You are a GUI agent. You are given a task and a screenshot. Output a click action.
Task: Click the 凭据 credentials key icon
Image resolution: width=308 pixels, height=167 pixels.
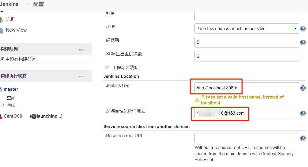coord(1,20)
